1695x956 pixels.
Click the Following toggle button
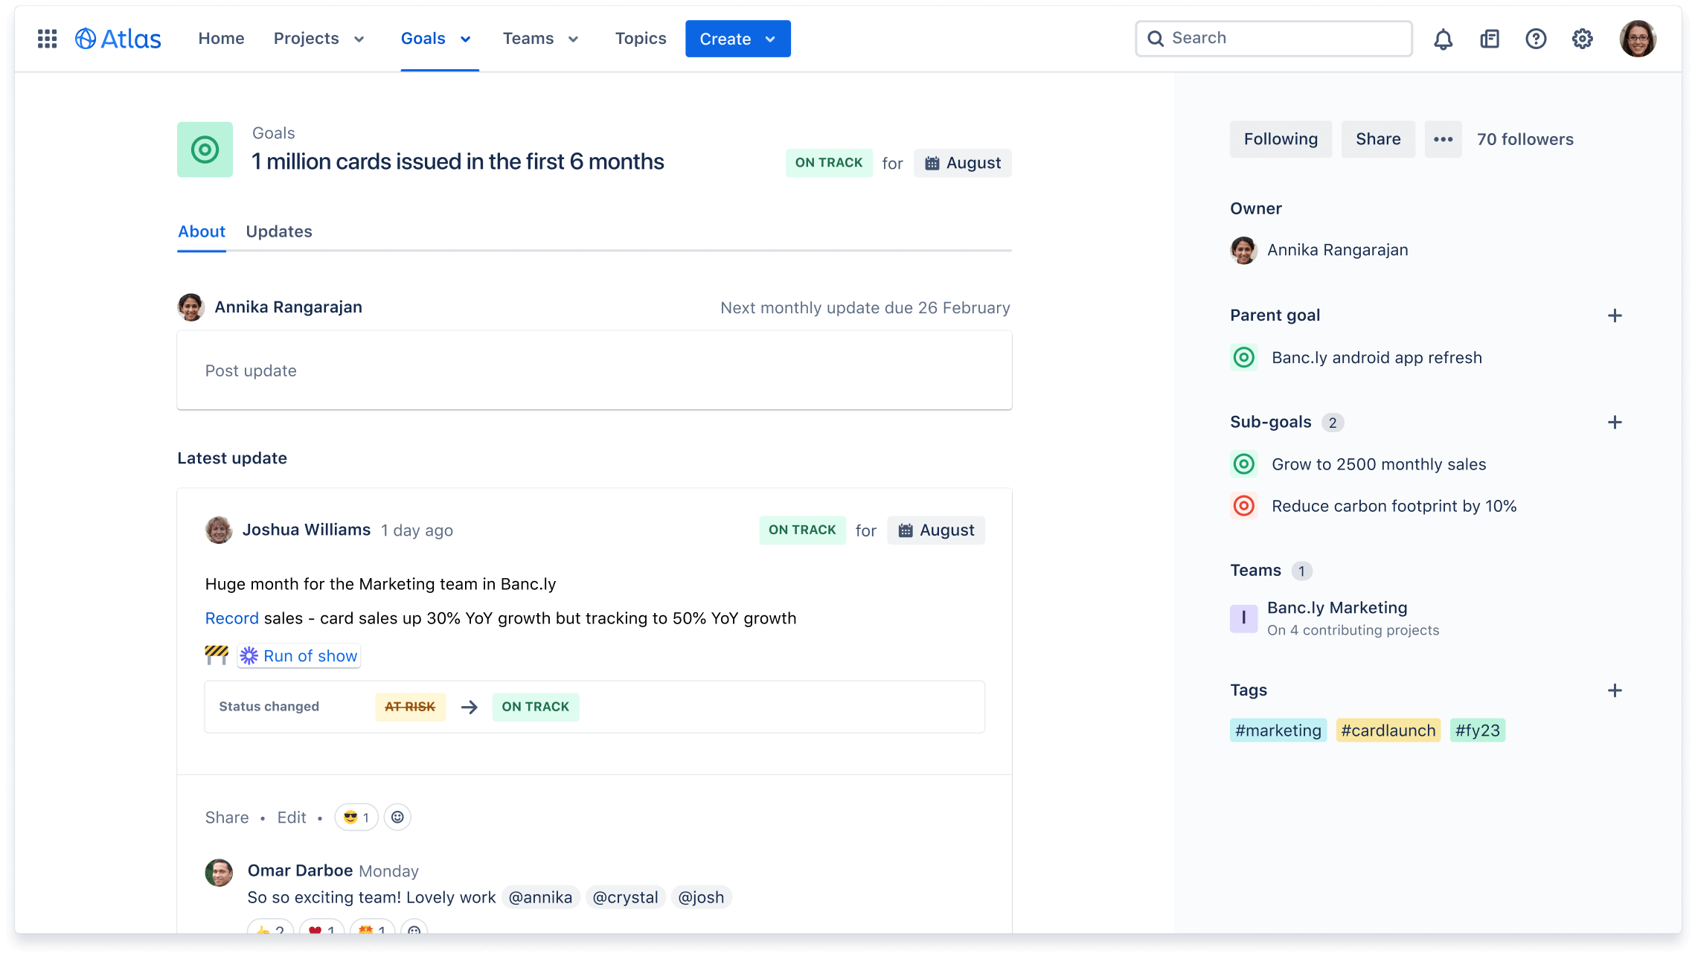(x=1279, y=138)
